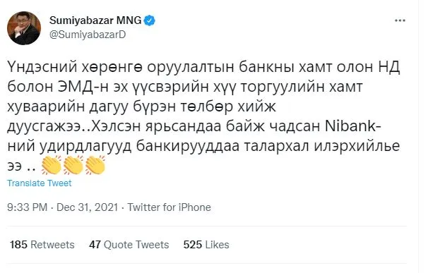Open the 9:33 PM timestamp link

coord(27,207)
